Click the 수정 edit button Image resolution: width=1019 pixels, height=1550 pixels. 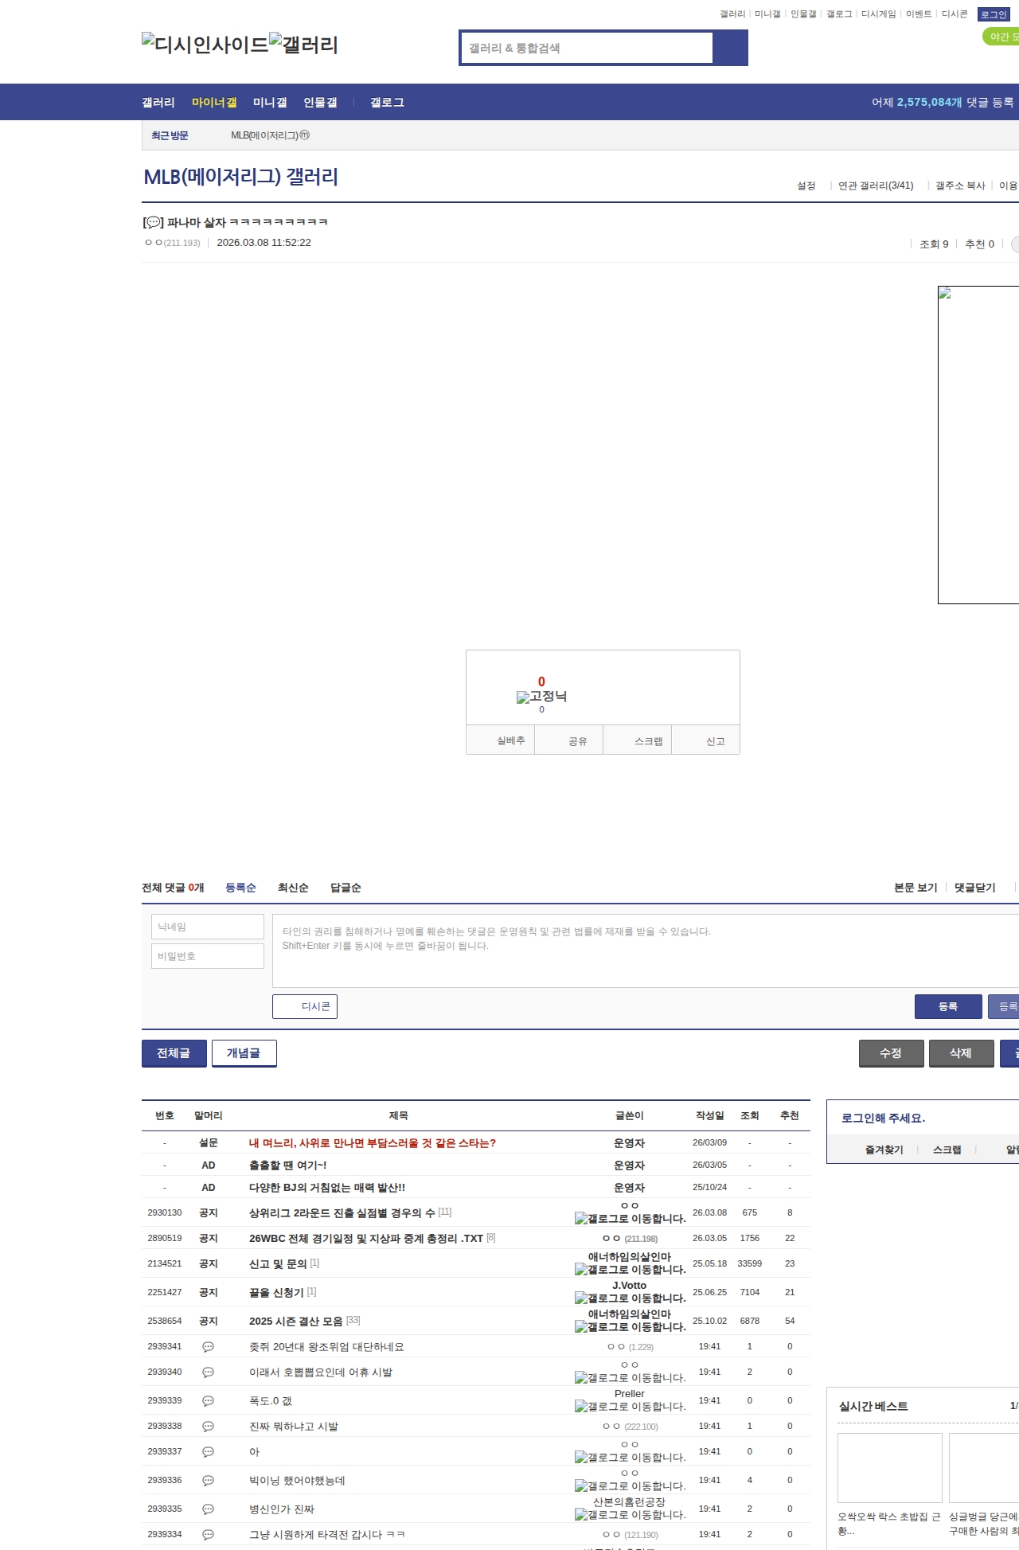click(892, 1053)
